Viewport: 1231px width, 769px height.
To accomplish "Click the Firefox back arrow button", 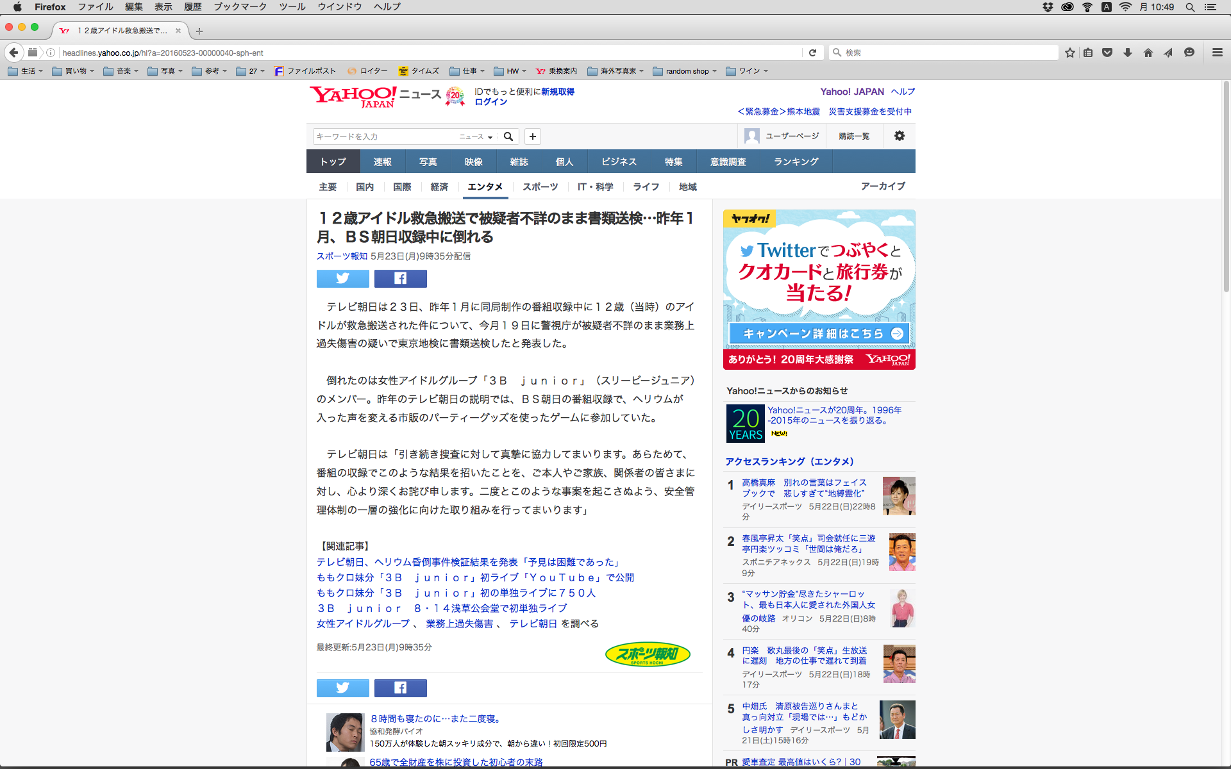I will coord(14,53).
